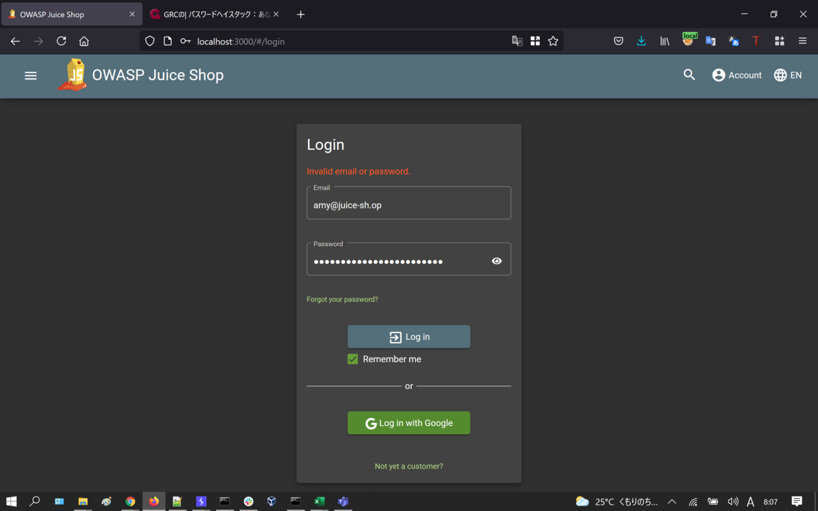Viewport: 818px width, 511px height.
Task: Click the page site information icon
Action: pos(167,41)
